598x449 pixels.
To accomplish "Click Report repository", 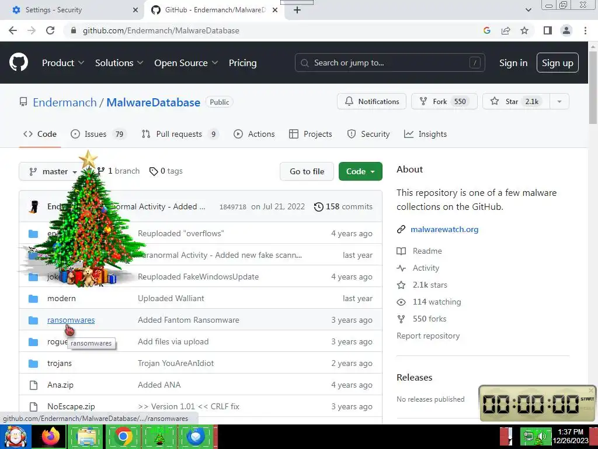I will click(x=428, y=336).
